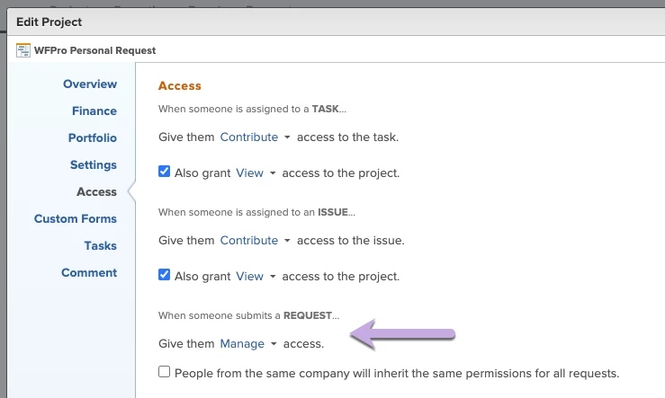Image resolution: width=665 pixels, height=398 pixels.
Task: Open Contribute dropdown for task access
Action: pyautogui.click(x=255, y=137)
